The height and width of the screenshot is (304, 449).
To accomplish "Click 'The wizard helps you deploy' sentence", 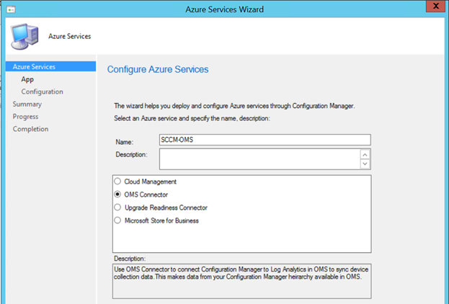I will (234, 106).
